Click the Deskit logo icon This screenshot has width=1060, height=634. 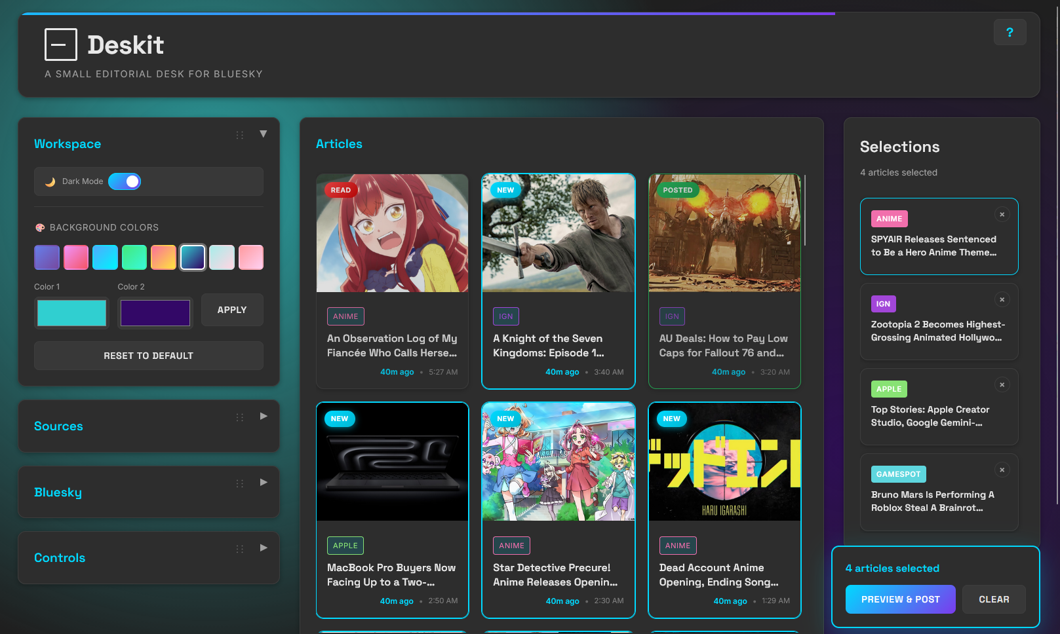tap(61, 45)
